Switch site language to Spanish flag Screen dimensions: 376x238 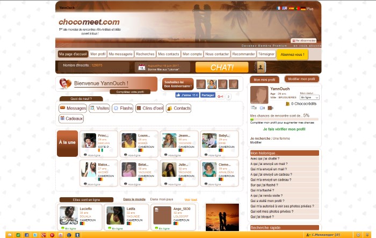(x=291, y=8)
